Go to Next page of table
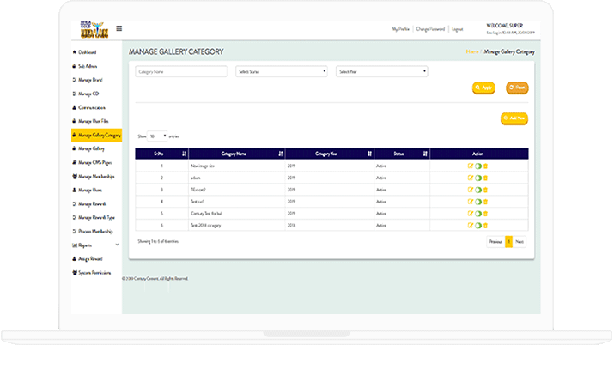The height and width of the screenshot is (369, 614). [520, 242]
